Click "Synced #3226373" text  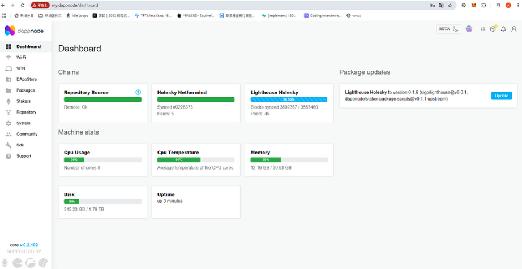click(x=175, y=107)
